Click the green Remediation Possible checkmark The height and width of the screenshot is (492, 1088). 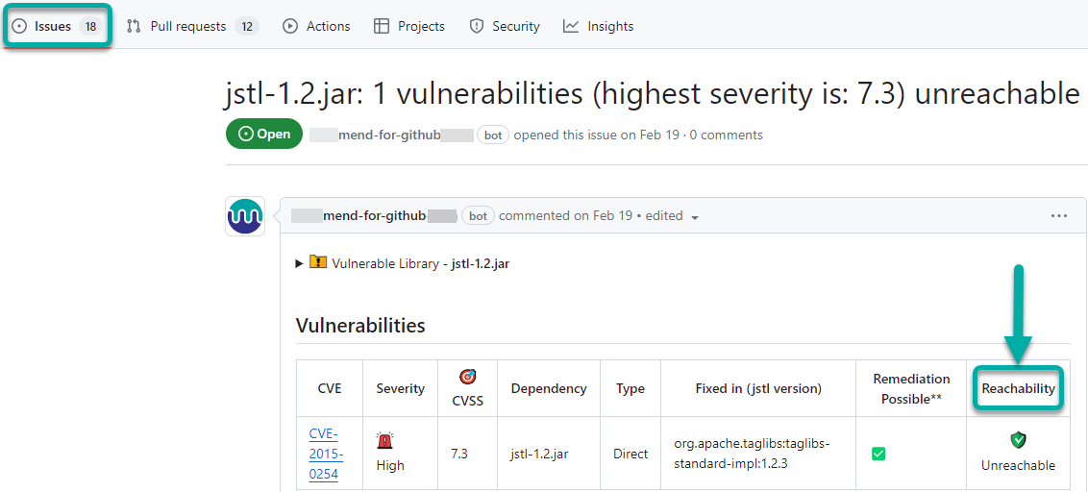pyautogui.click(x=878, y=454)
